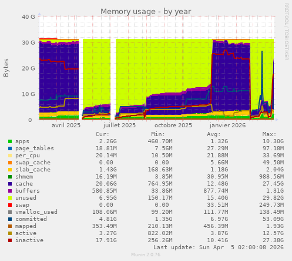Click the swap max value '249.73M'
This screenshot has width=292, height=261.
point(271,205)
